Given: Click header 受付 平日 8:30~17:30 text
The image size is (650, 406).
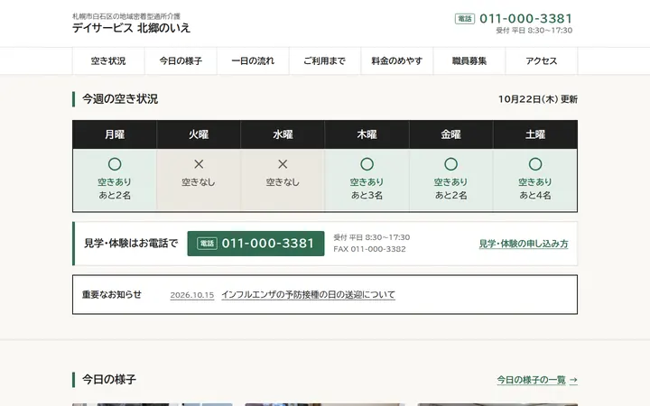Looking at the screenshot, I should point(534,31).
